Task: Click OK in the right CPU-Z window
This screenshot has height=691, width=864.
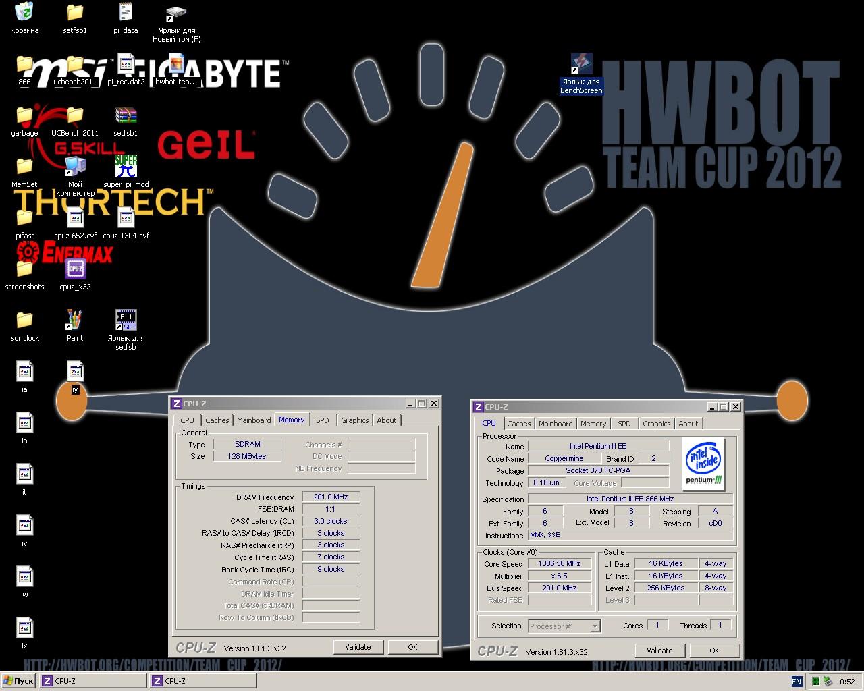Action: click(714, 651)
